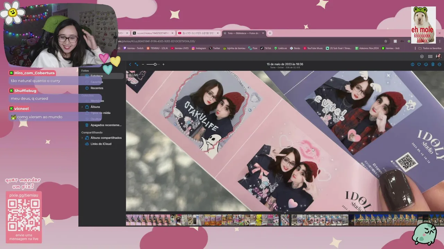Open the photo info icon

click(x=412, y=64)
